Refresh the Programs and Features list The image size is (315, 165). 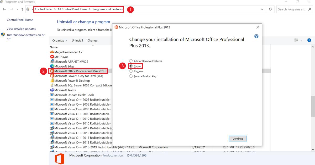tap(270, 9)
